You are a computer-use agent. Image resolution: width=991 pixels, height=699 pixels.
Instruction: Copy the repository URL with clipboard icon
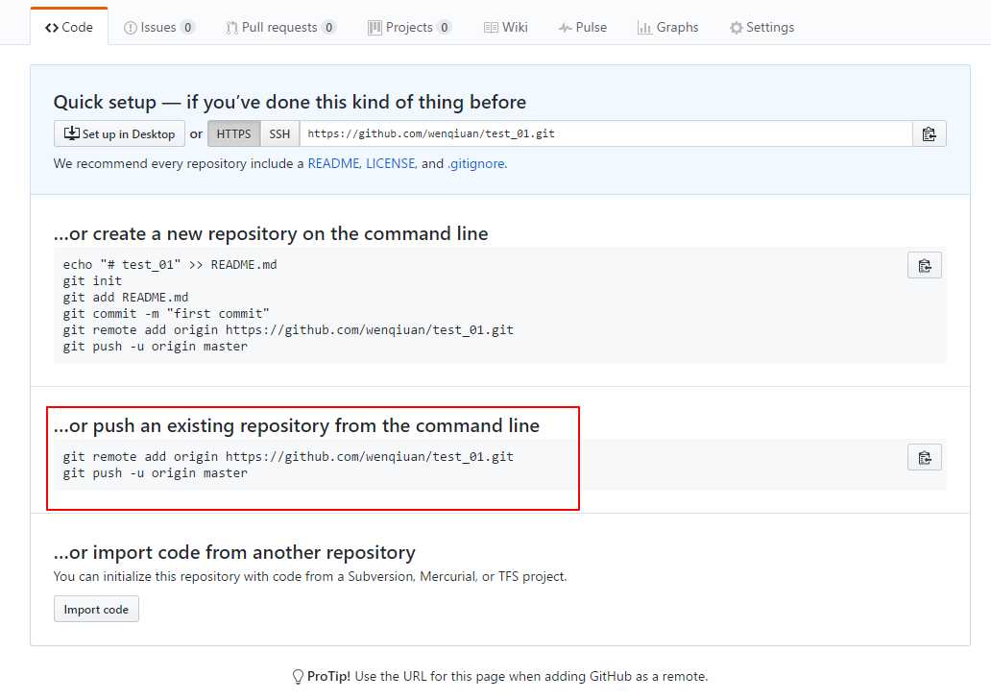(929, 134)
